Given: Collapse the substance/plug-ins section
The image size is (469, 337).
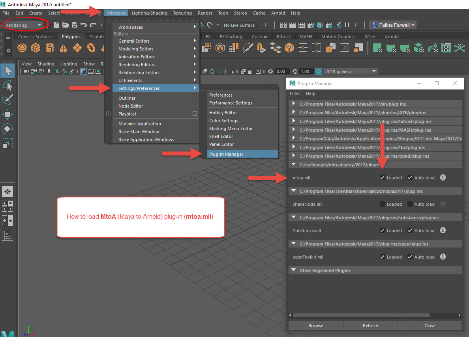Looking at the screenshot, I should 294,217.
